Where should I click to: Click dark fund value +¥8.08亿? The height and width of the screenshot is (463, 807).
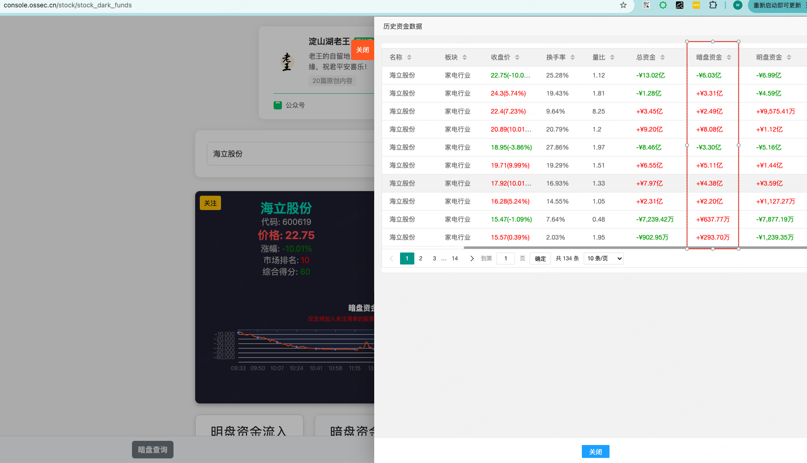pyautogui.click(x=710, y=129)
